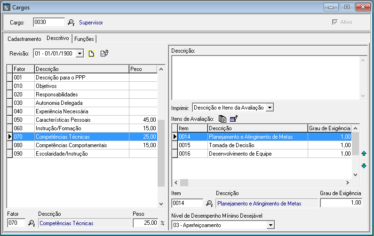Click the Cargos window title icon
Viewport: 374px width, 236px height.
7,7
